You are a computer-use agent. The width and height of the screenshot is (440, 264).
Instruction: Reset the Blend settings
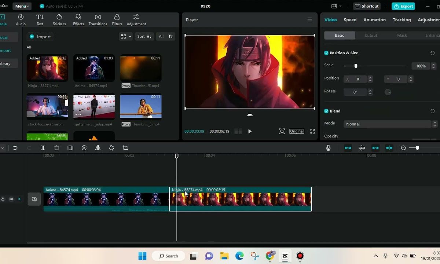[433, 111]
